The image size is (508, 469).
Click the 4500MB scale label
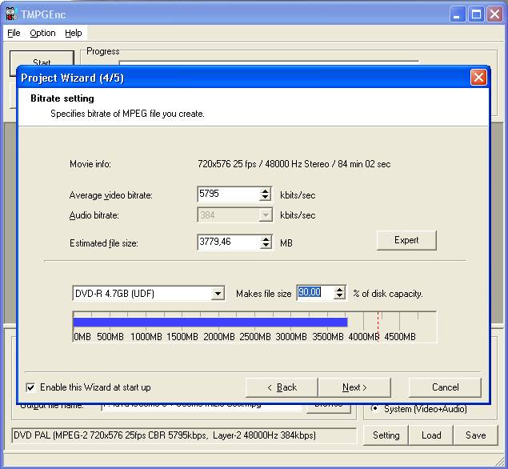[400, 337]
